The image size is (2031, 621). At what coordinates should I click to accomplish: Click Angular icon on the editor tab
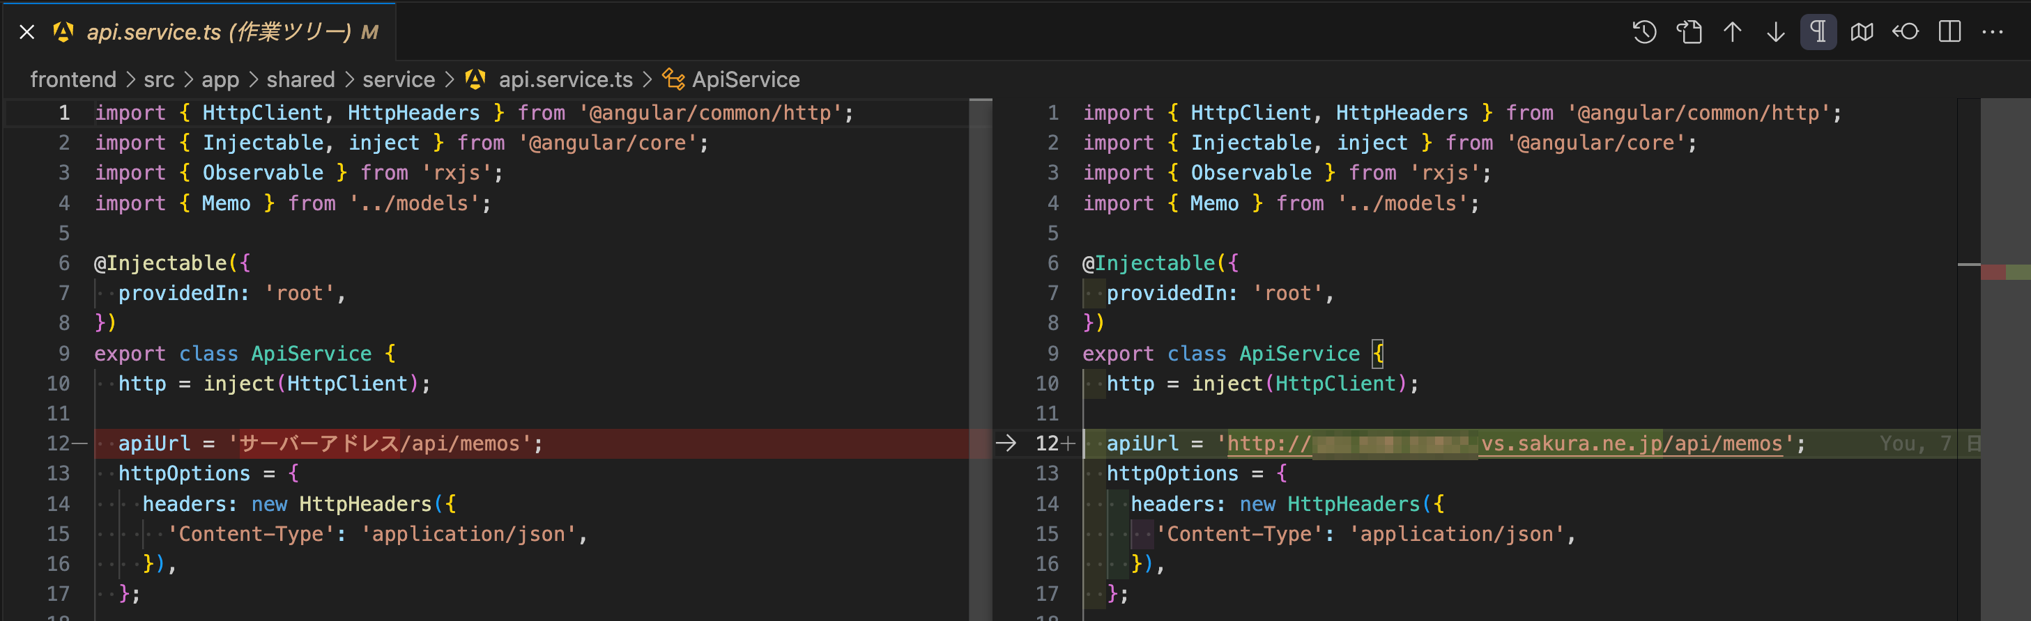(x=63, y=32)
